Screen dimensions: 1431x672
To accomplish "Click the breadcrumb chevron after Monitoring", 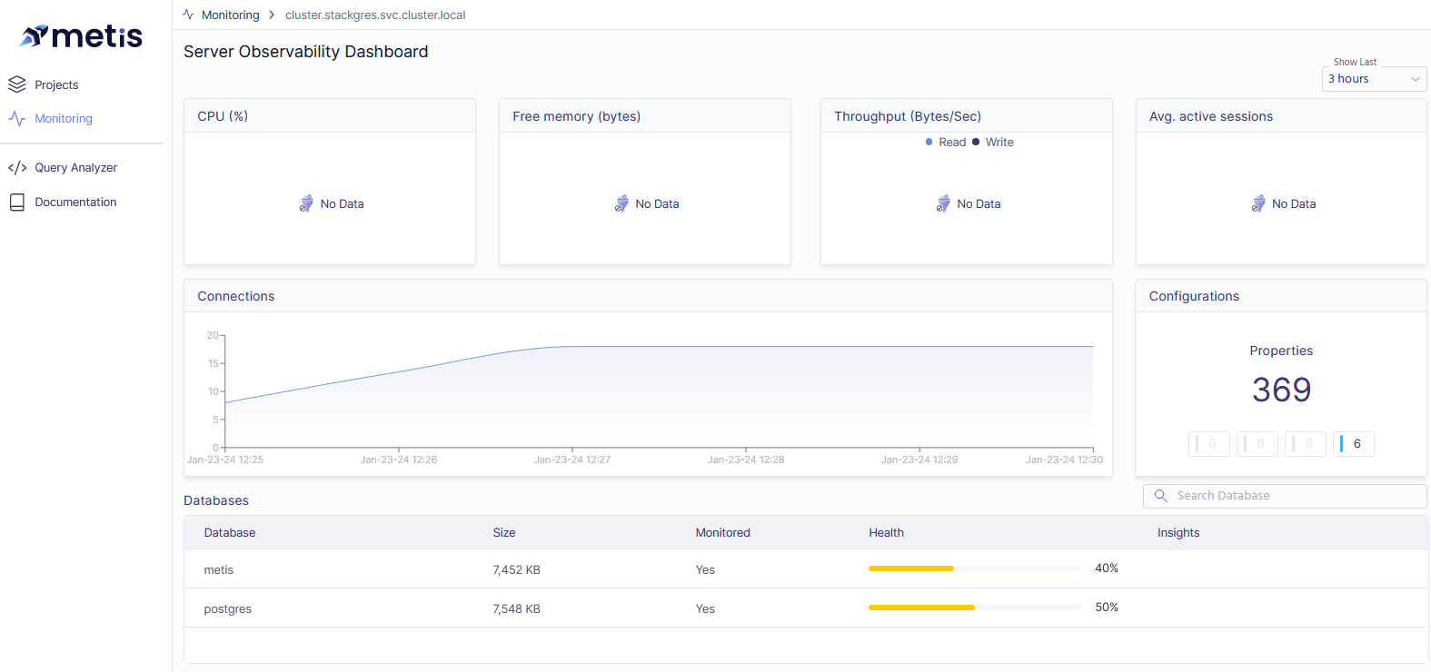I will coord(272,15).
